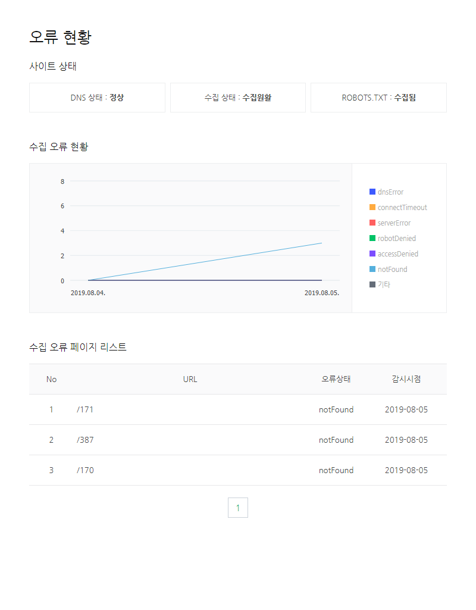Screen dimensions: 476x610
Task: Go to page 1 in pagination
Action: 238,507
